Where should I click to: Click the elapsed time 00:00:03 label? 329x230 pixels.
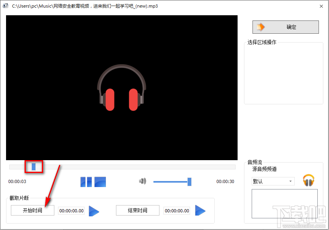[x=17, y=181]
